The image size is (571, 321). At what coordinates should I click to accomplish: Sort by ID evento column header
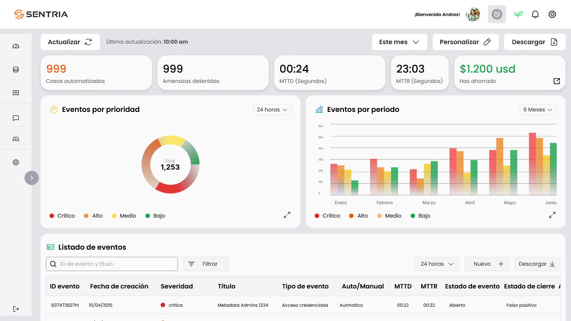pyautogui.click(x=65, y=286)
